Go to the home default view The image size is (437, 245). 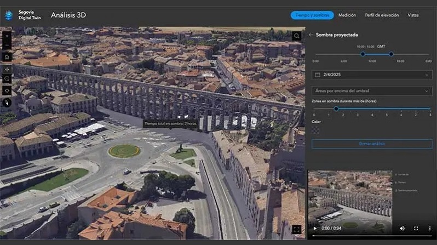(x=7, y=57)
